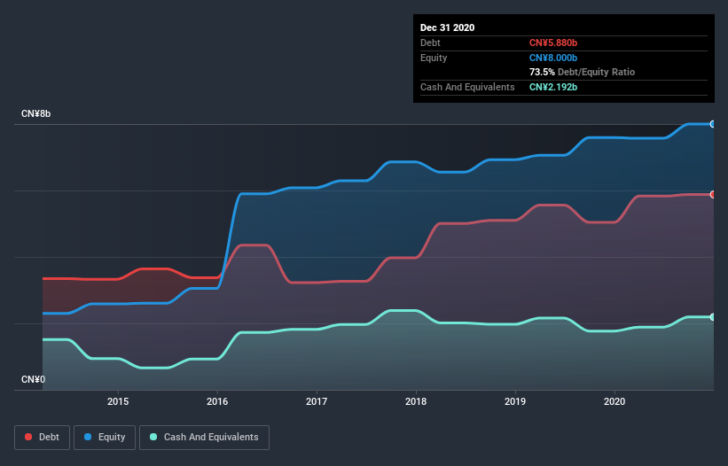
Task: Click the 2020 x-axis label
Action: tap(614, 401)
